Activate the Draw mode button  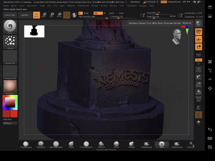[x=36, y=15]
